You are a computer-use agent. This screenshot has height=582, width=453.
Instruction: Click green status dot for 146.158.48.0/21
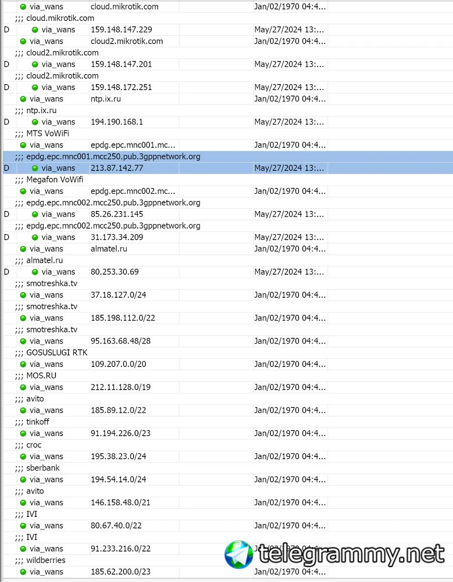coord(23,502)
